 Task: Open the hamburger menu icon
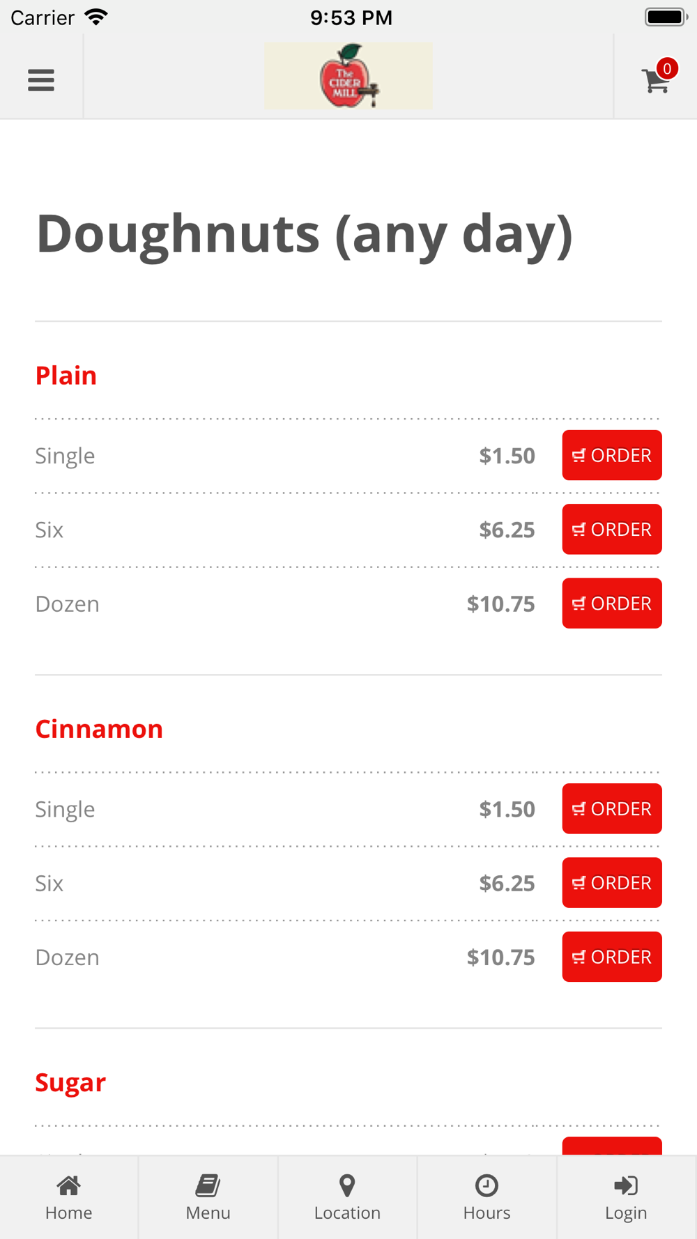(41, 80)
